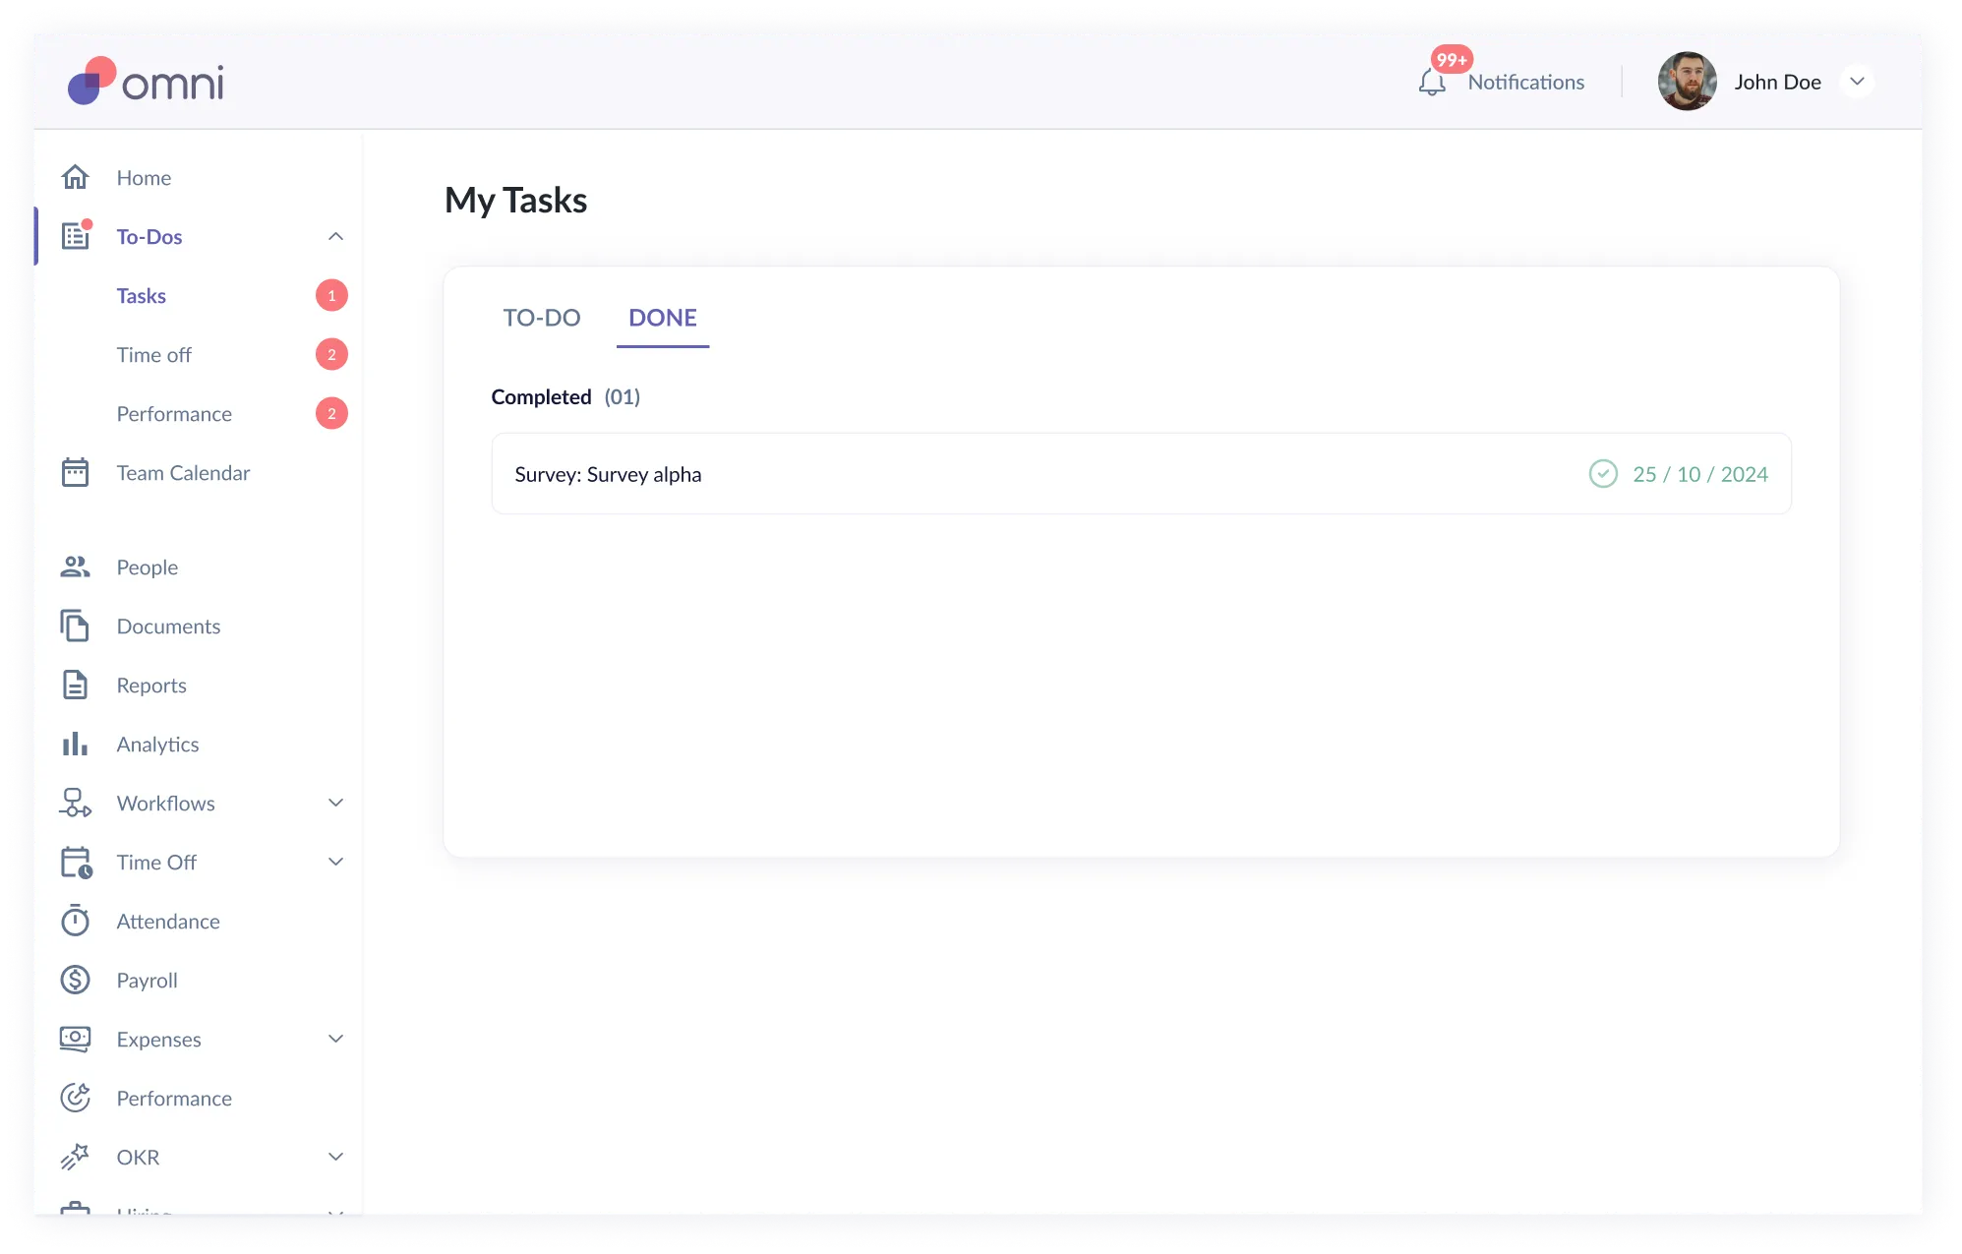Click John Doe profile avatar
The width and height of the screenshot is (1962, 1254).
click(x=1687, y=82)
